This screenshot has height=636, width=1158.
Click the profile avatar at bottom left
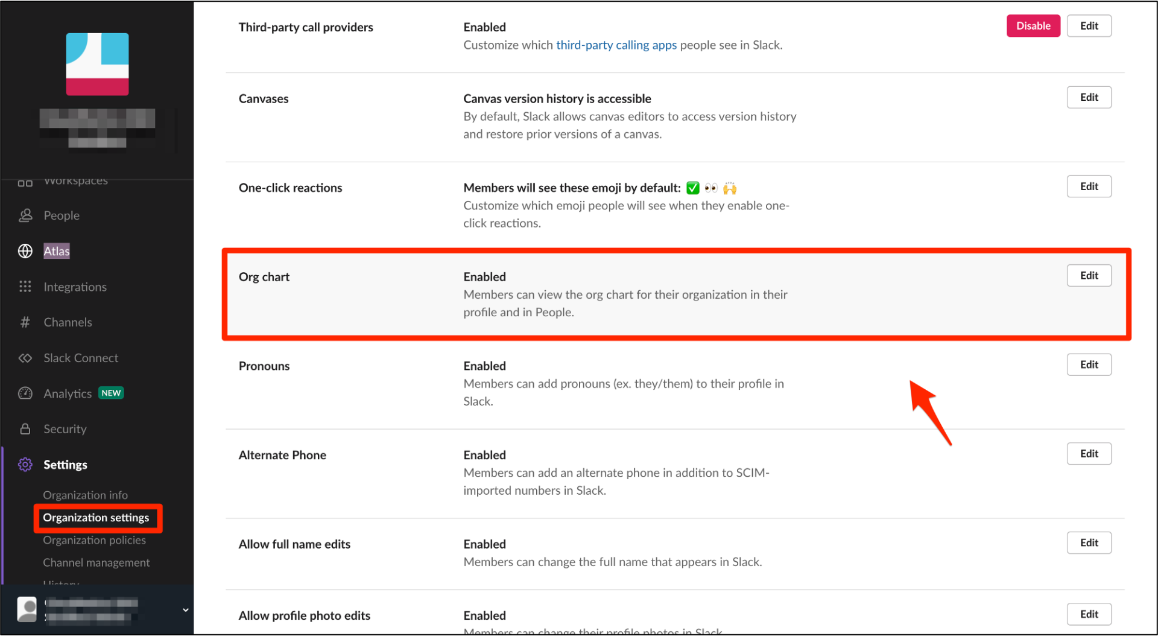click(x=27, y=609)
